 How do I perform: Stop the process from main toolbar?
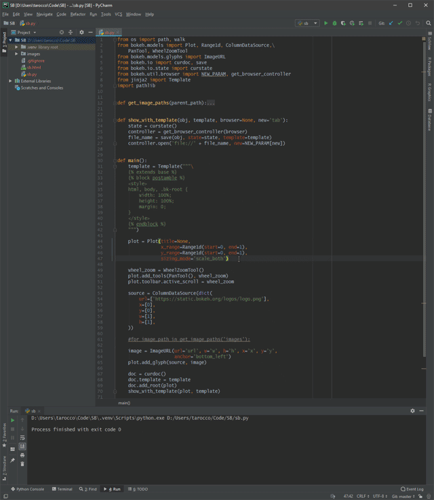point(370,23)
